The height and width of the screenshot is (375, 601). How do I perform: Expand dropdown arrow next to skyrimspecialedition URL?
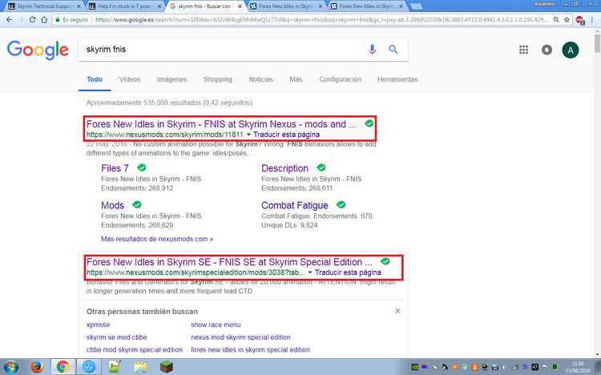click(310, 272)
